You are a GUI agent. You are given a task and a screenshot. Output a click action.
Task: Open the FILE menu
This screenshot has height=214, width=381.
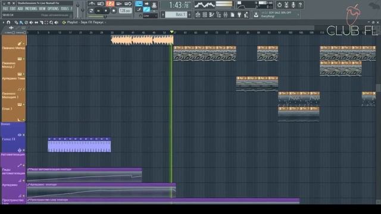tap(5, 9)
